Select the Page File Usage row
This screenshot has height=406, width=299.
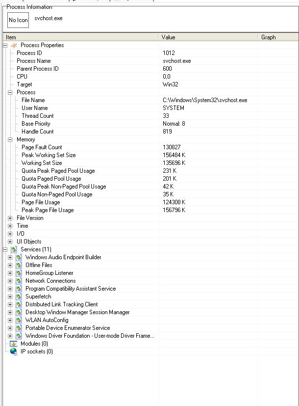(150, 202)
